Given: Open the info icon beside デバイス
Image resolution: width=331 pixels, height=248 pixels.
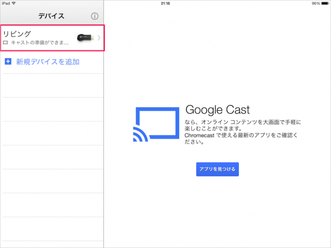Looking at the screenshot, I should click(x=95, y=16).
